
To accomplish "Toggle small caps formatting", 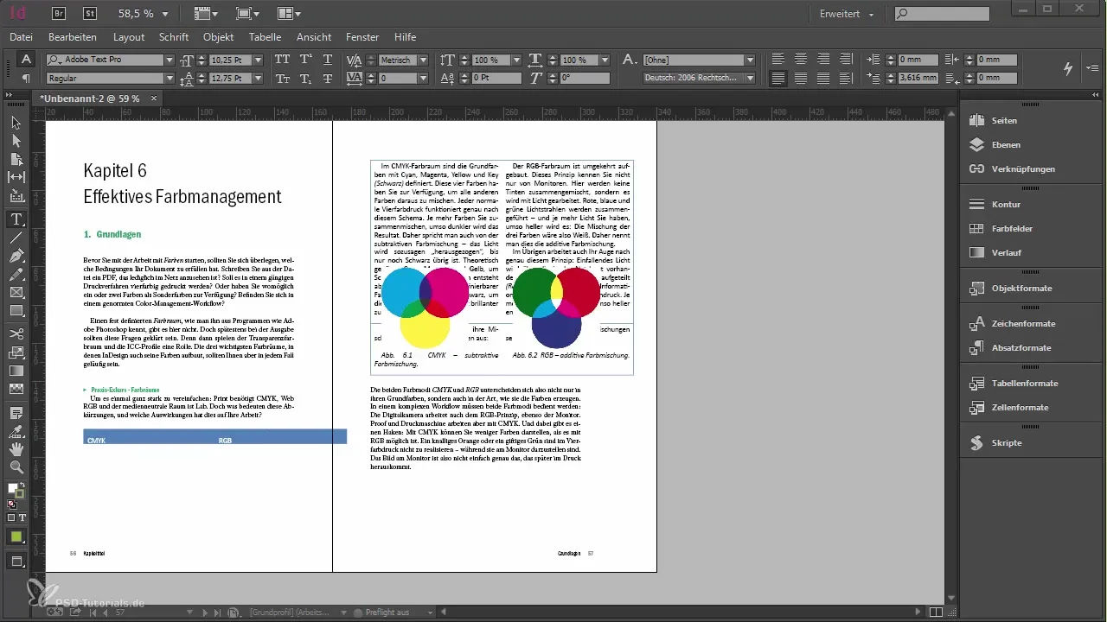I will coord(282,79).
